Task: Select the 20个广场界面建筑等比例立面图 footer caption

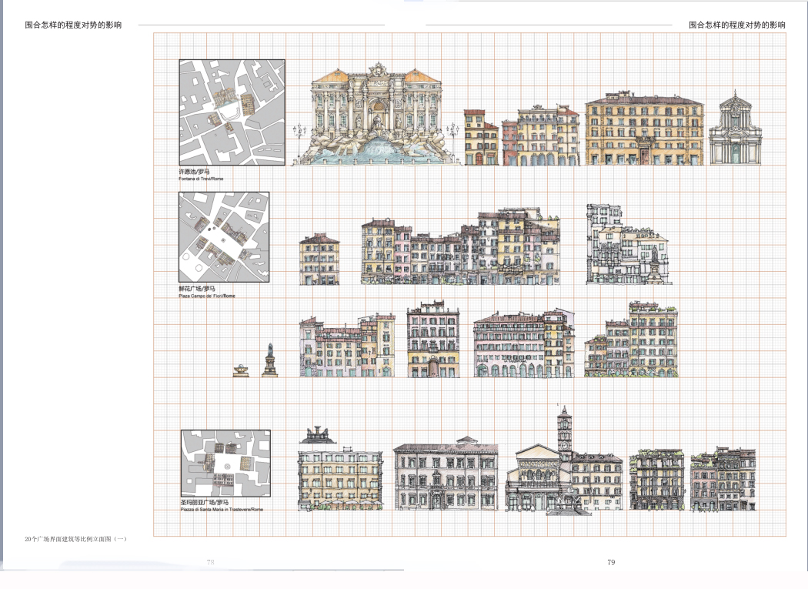Action: coord(75,539)
